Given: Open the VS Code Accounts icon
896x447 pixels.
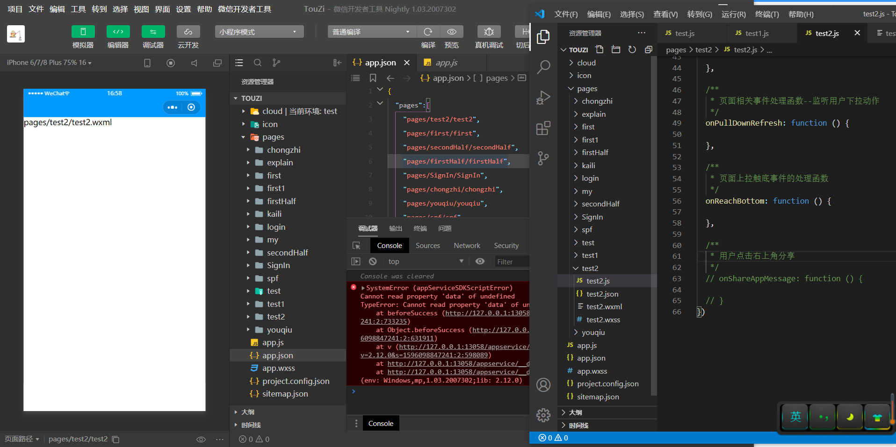Looking at the screenshot, I should [543, 385].
